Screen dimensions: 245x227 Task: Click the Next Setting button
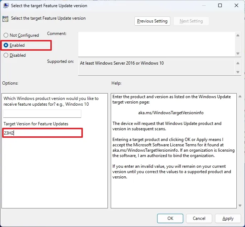(191, 21)
